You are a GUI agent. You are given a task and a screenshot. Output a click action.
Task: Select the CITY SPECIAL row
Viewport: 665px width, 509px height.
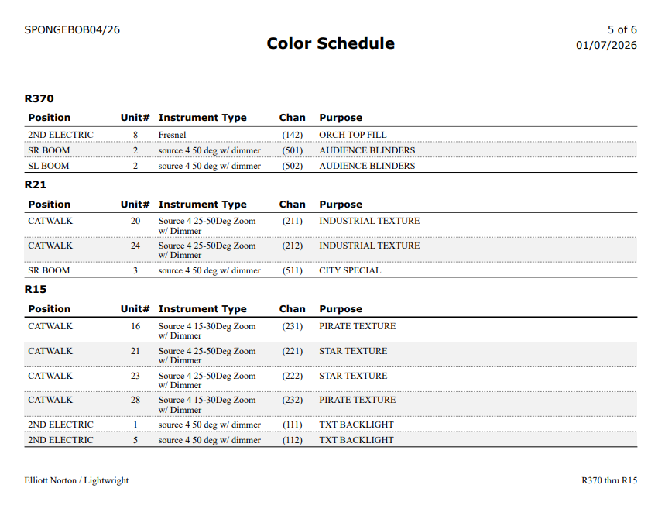click(x=331, y=270)
